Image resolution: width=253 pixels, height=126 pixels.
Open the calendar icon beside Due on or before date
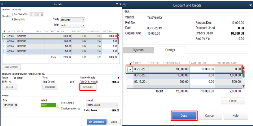pyautogui.click(x=42, y=15)
